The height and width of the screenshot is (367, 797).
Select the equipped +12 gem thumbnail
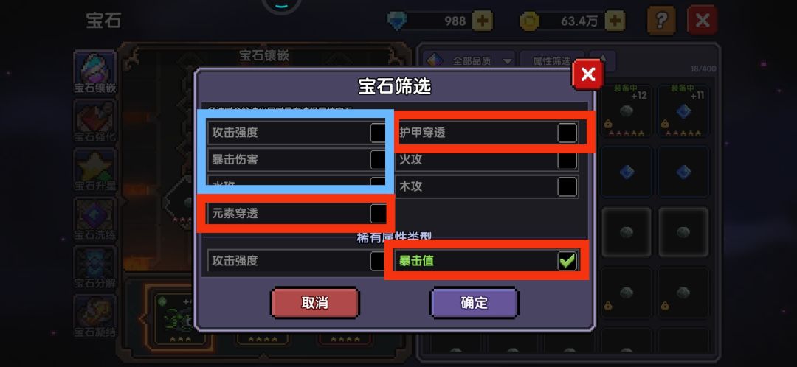[x=627, y=110]
